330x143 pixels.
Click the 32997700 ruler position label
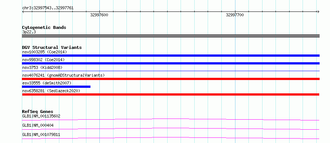coord(235,15)
